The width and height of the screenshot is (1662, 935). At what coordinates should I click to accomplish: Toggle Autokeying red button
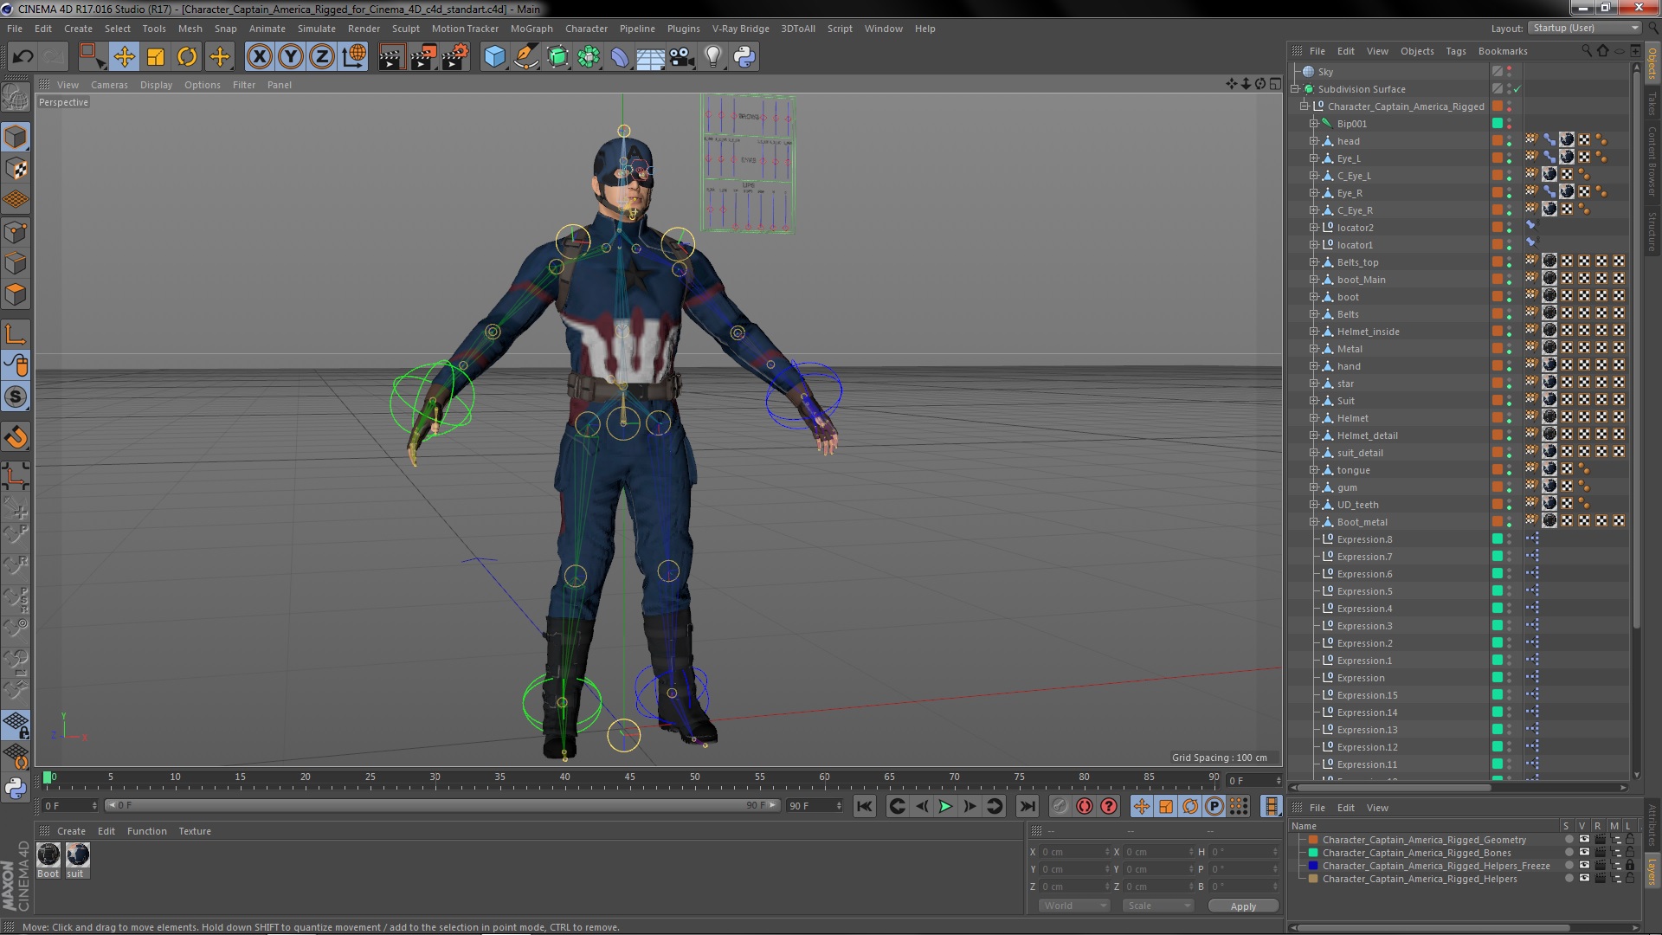(x=1085, y=806)
